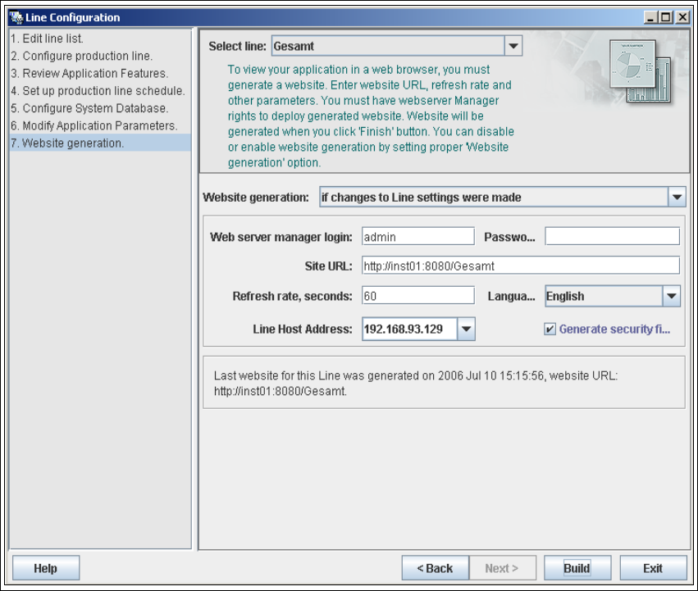Click the Line Configuration title bar icon

[x=16, y=17]
